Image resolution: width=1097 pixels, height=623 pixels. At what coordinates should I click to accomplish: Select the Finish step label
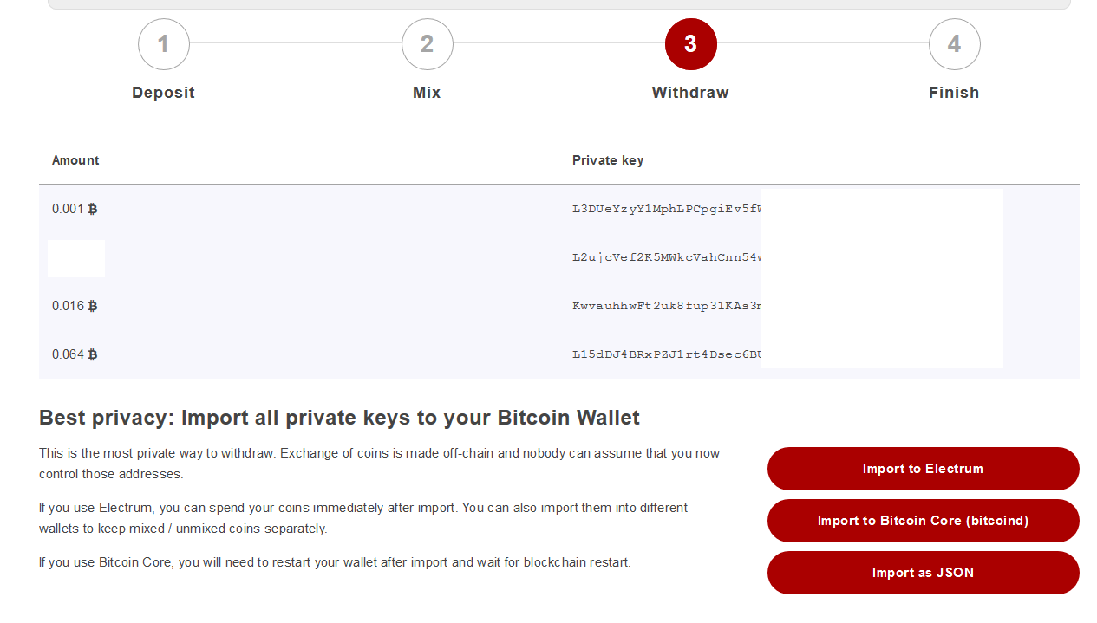pyautogui.click(x=954, y=93)
